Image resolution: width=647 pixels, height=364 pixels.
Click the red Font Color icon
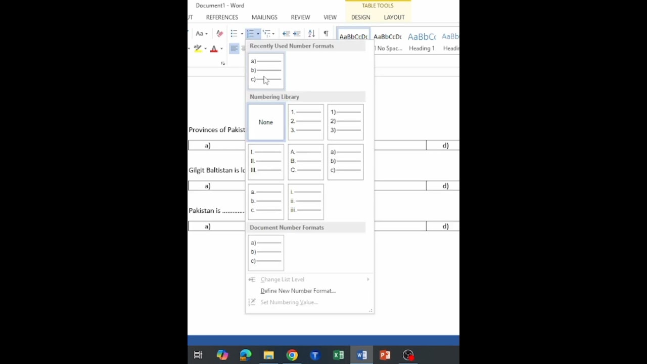click(x=214, y=49)
